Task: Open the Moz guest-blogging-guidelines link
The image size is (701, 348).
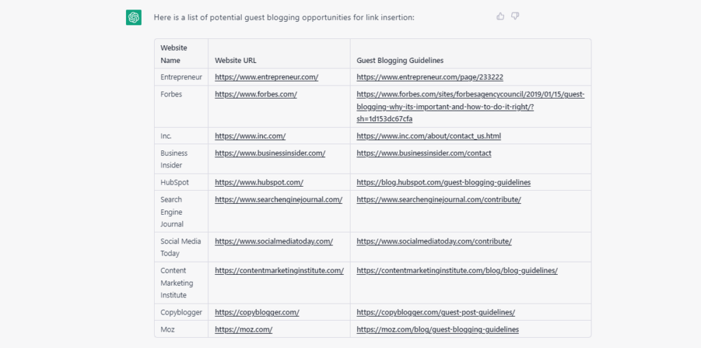Action: click(x=437, y=330)
